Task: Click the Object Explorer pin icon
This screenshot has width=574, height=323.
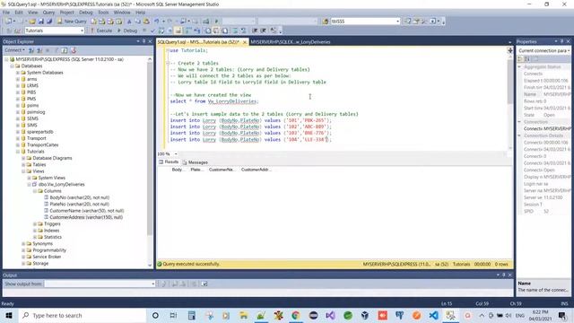Action: pos(143,41)
